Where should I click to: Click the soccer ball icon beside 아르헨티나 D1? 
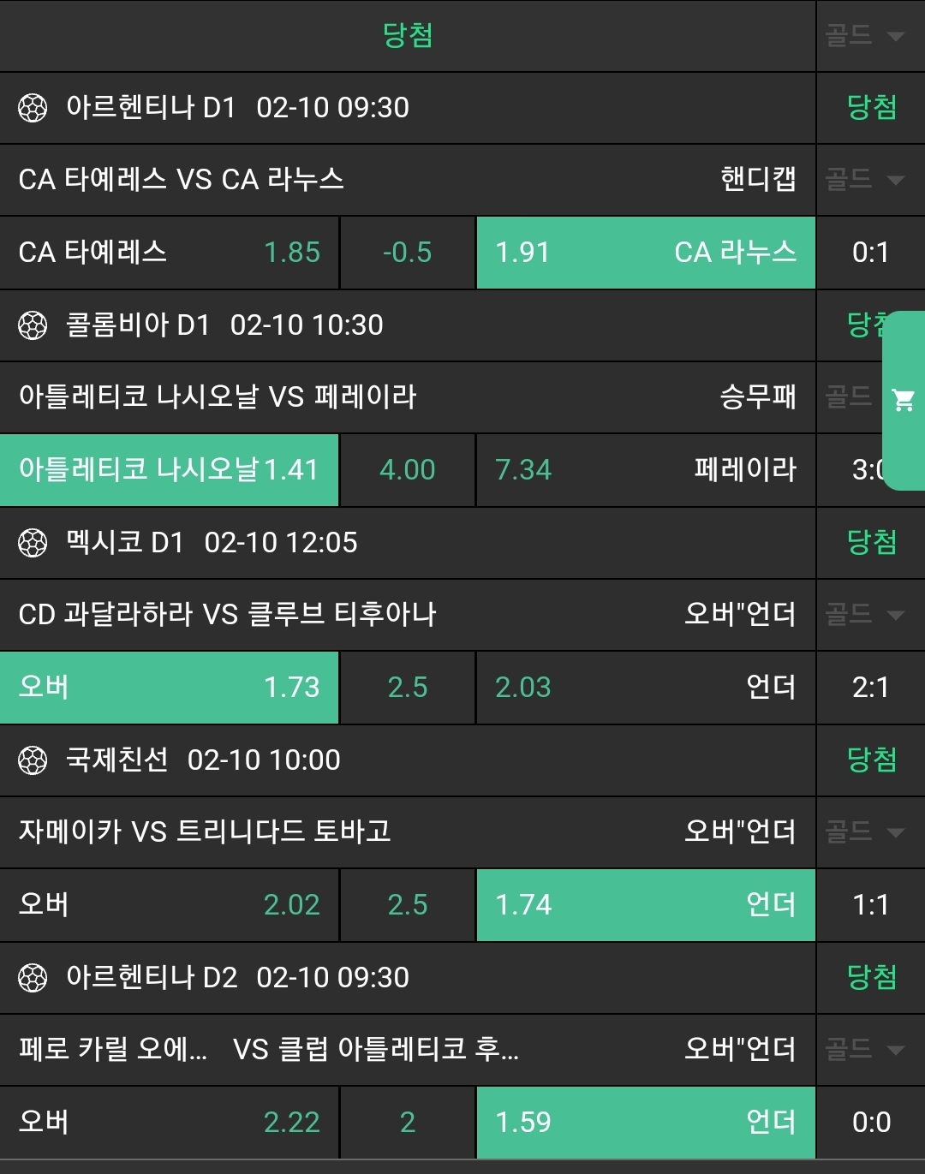tap(33, 108)
